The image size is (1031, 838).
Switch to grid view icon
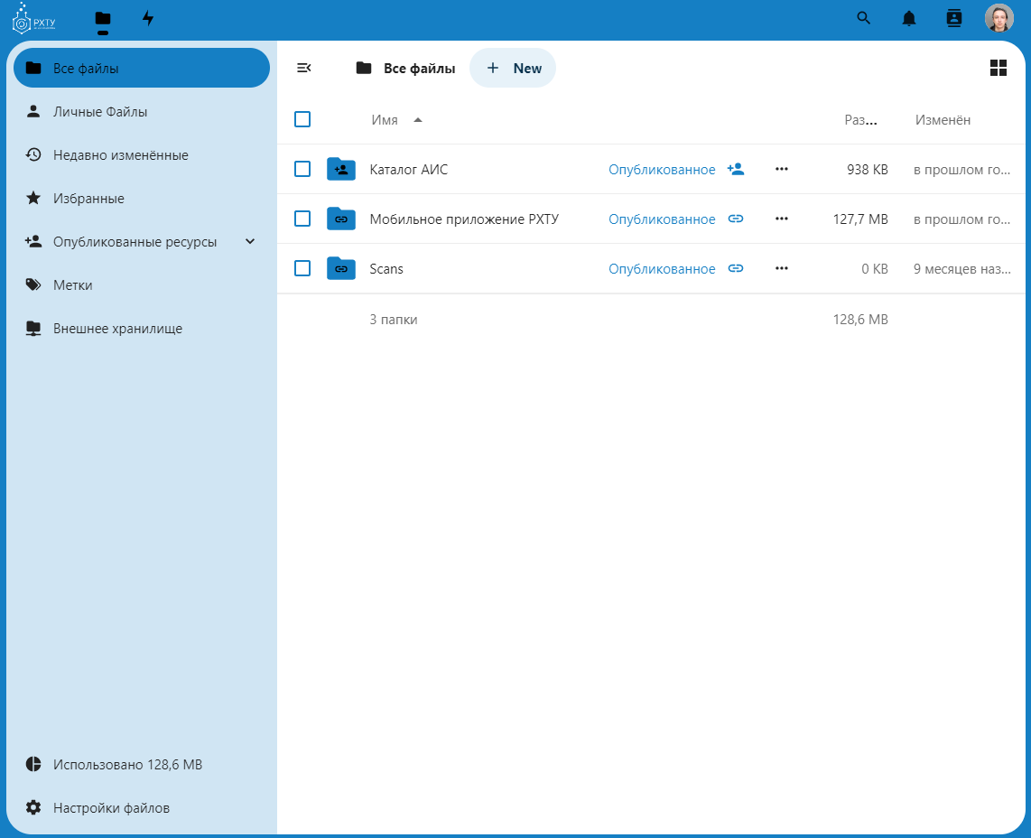(x=998, y=68)
